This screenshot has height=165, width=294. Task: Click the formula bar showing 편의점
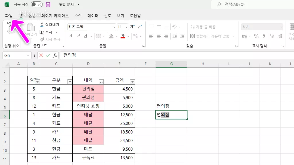(x=176, y=55)
